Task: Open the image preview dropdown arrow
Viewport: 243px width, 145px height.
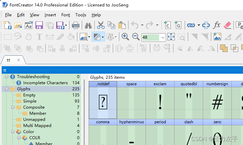Action: coord(89,37)
